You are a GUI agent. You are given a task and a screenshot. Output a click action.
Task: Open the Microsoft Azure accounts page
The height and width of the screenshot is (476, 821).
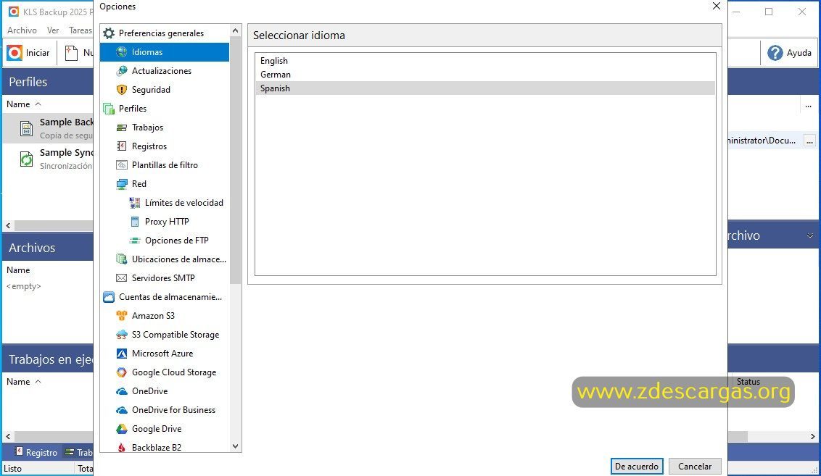click(162, 354)
